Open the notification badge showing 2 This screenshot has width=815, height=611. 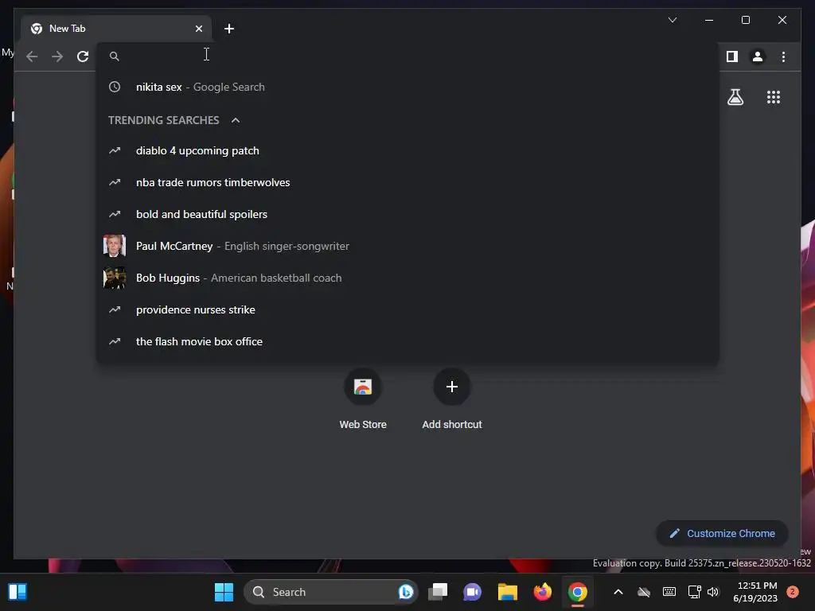(x=793, y=592)
